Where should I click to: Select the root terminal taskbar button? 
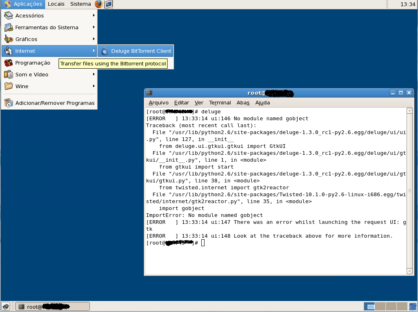pyautogui.click(x=52, y=306)
